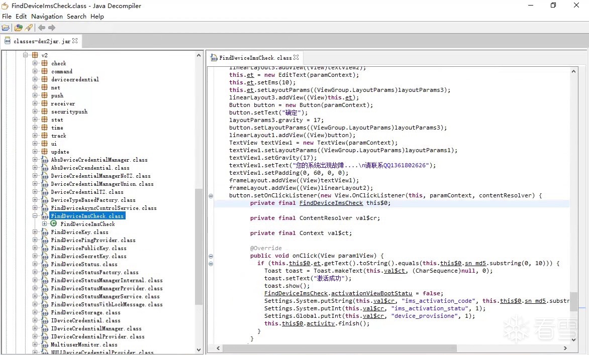Click the AbsDeviceCredentialManager.class file icon
The height and width of the screenshot is (355, 589).
pos(45,160)
